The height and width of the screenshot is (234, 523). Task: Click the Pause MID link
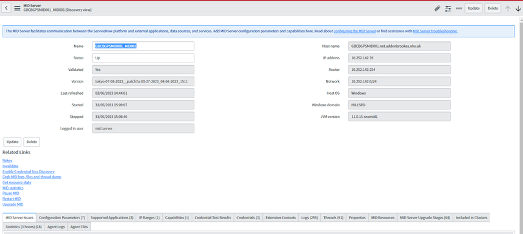[x=11, y=193]
